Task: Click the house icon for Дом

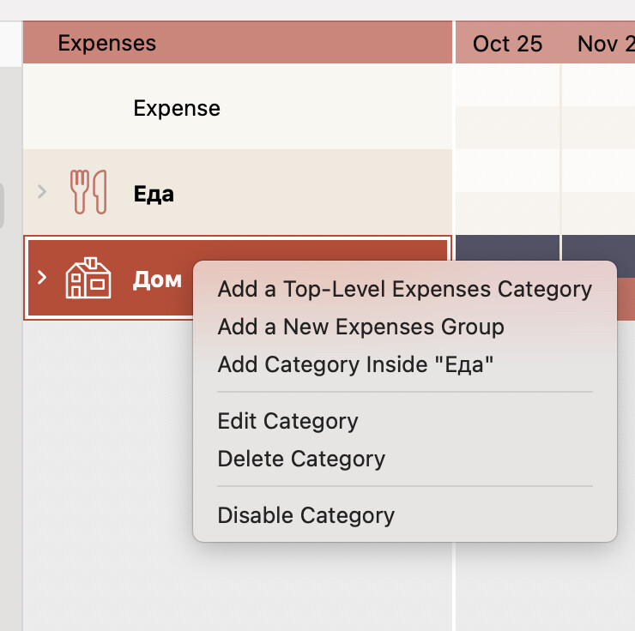Action: (88, 278)
